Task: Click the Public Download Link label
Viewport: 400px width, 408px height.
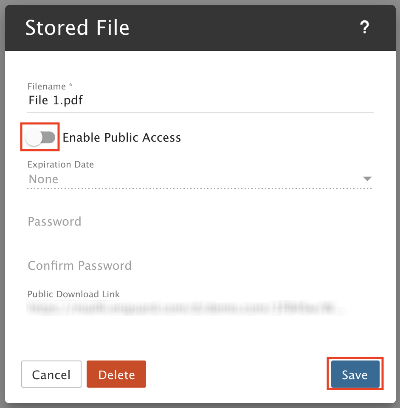Action: (74, 294)
